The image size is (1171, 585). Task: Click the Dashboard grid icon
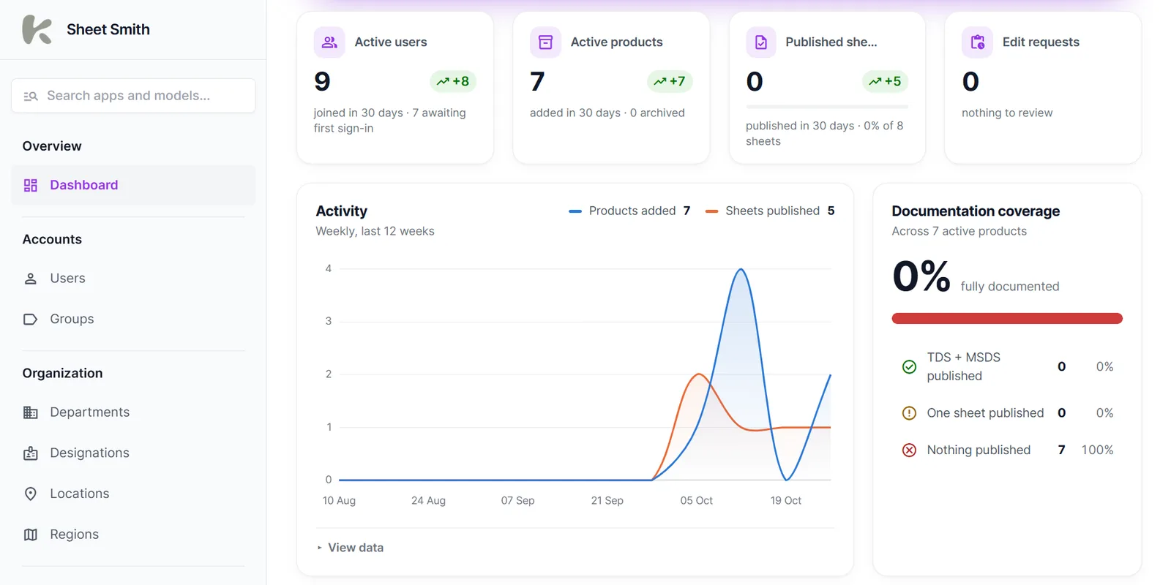(x=31, y=185)
